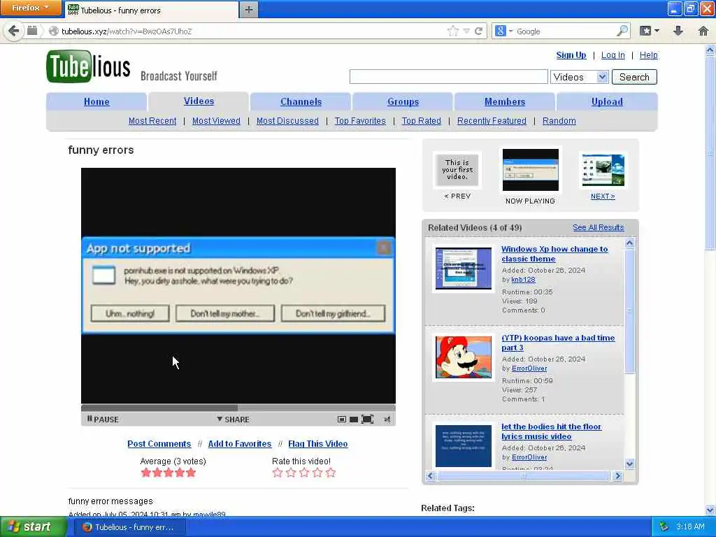Click the Search button

[634, 77]
